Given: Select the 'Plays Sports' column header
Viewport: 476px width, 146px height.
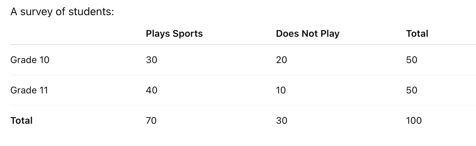Looking at the screenshot, I should pos(174,34).
